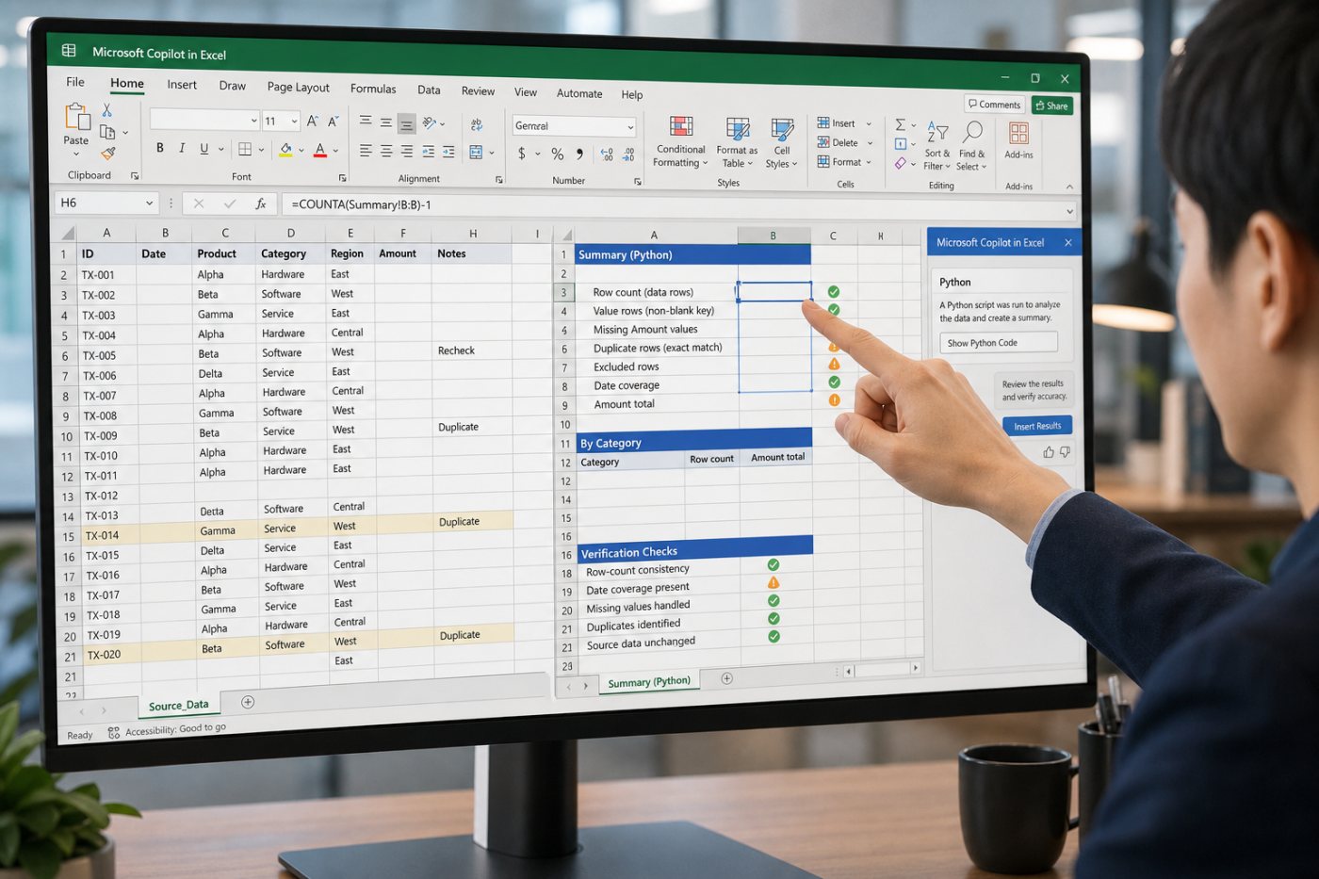Click the Clear eraser icon
This screenshot has height=879, width=1319.
pos(901,164)
